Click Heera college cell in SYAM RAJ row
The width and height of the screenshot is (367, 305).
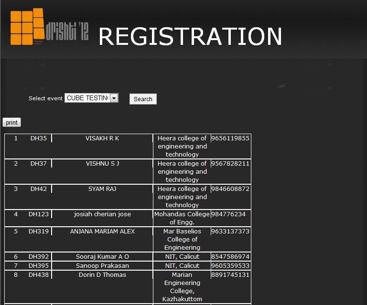pyautogui.click(x=182, y=197)
